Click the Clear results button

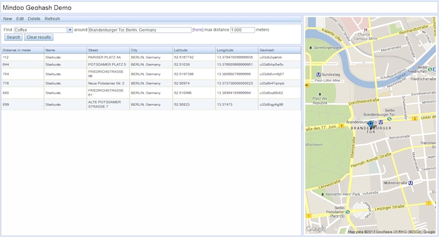tap(39, 37)
